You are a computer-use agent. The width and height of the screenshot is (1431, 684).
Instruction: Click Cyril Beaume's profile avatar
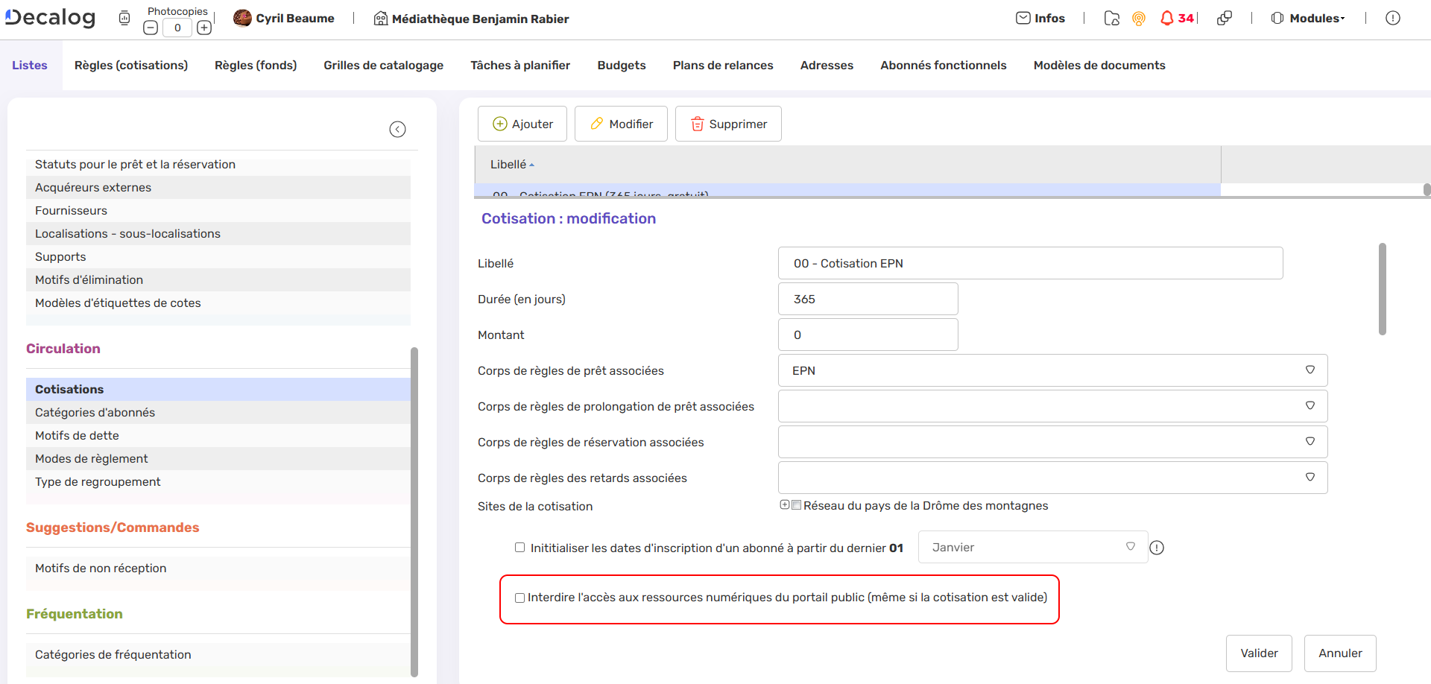pyautogui.click(x=242, y=18)
